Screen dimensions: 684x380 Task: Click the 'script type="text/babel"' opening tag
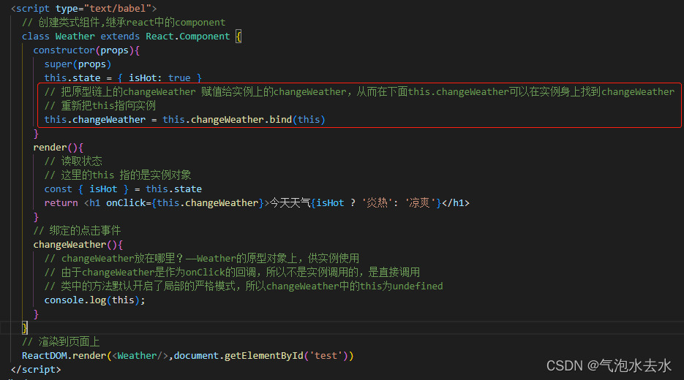coord(83,8)
